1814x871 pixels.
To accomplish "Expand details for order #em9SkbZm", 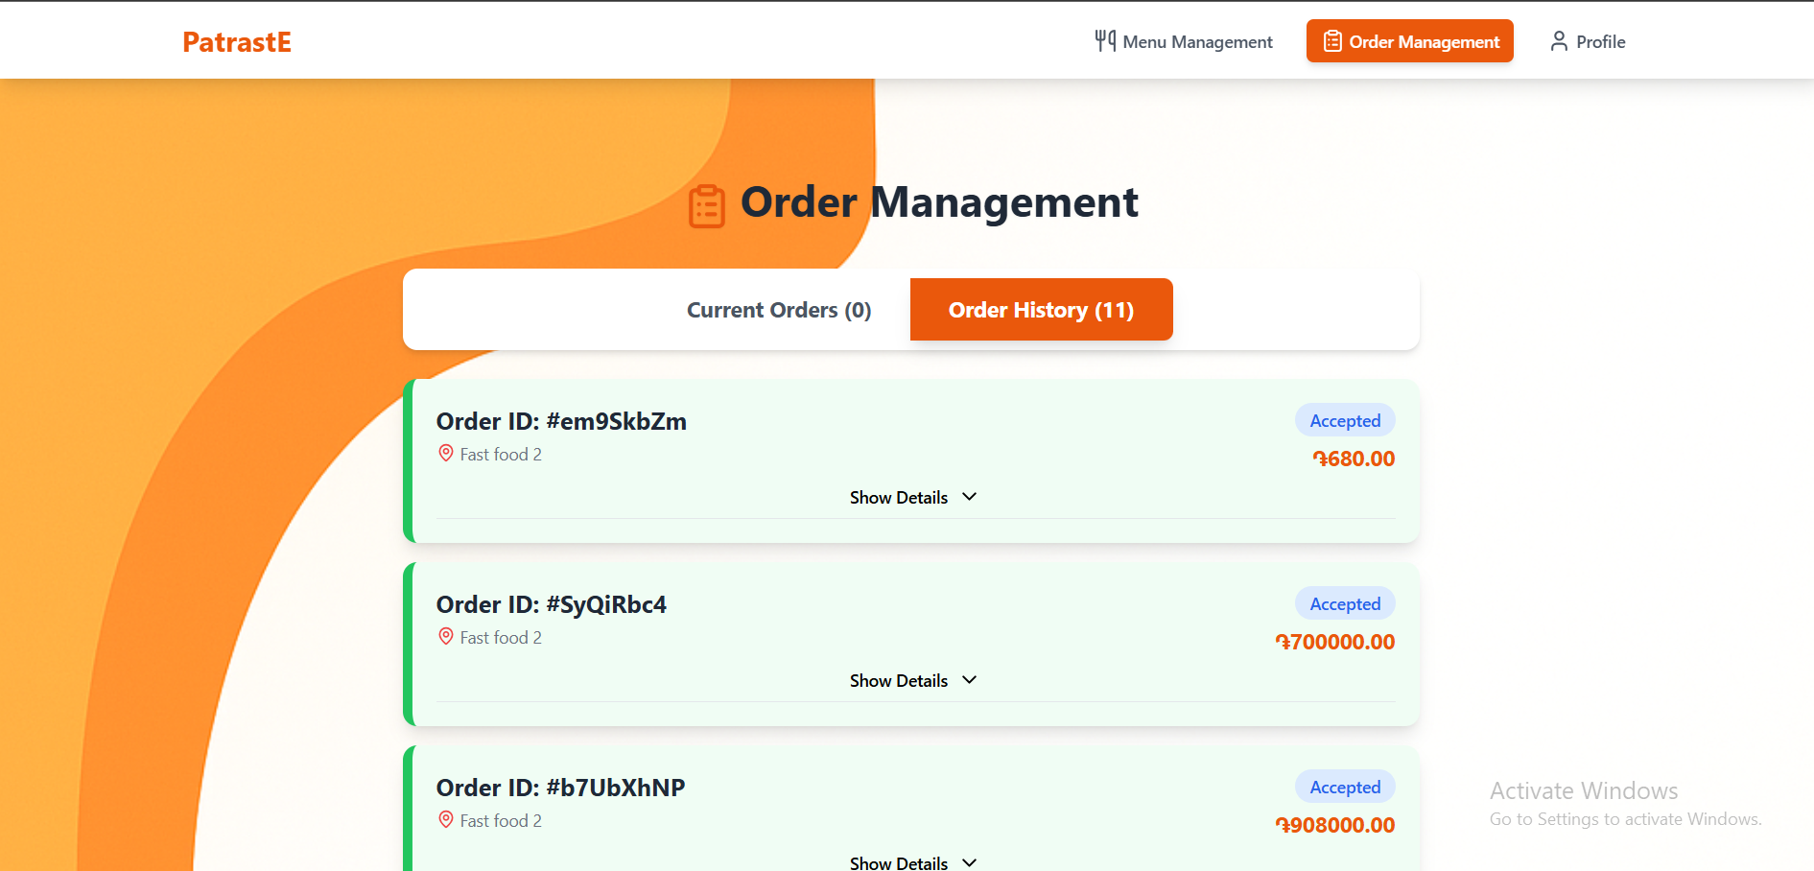I will [x=912, y=497].
